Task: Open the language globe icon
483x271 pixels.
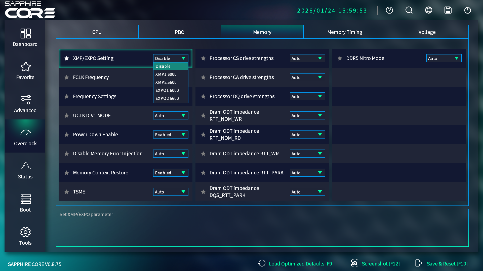Action: [428, 10]
